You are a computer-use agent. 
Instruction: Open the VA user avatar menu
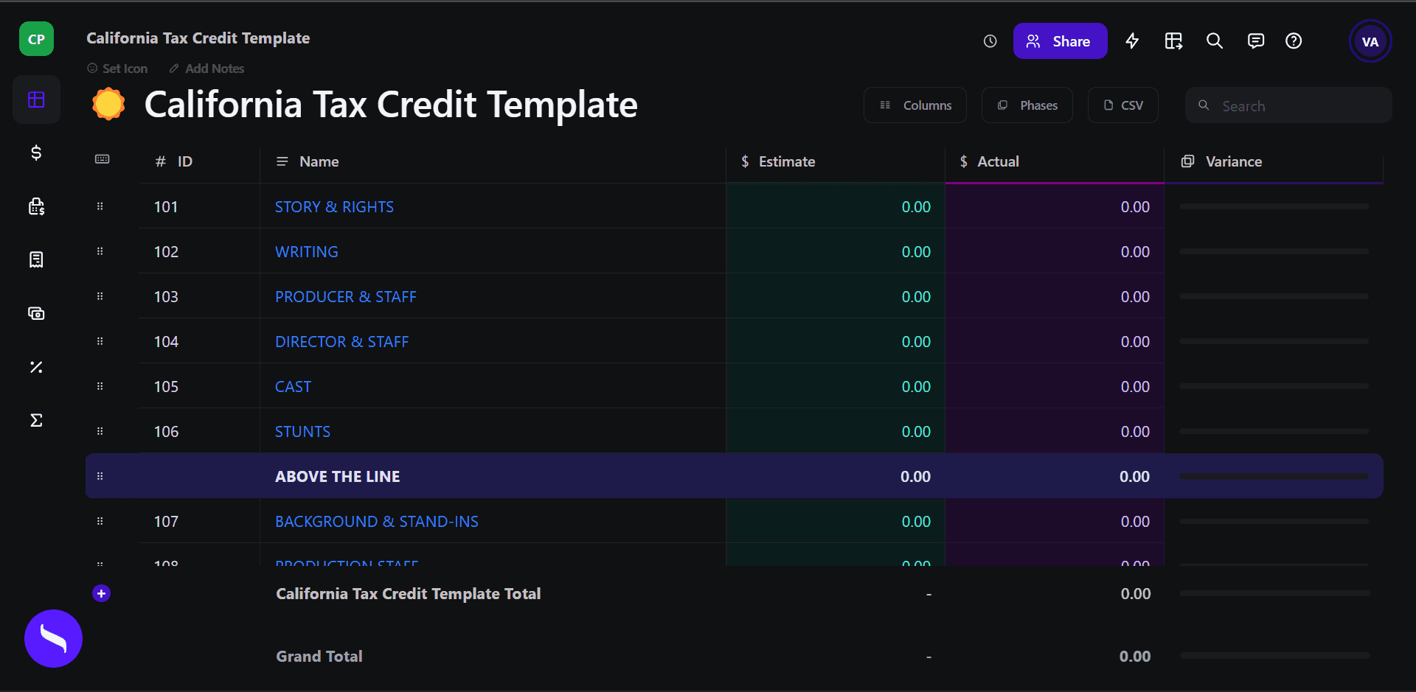[1370, 41]
